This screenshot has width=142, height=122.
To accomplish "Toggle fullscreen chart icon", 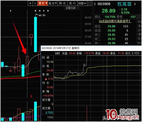I will 90,3.
